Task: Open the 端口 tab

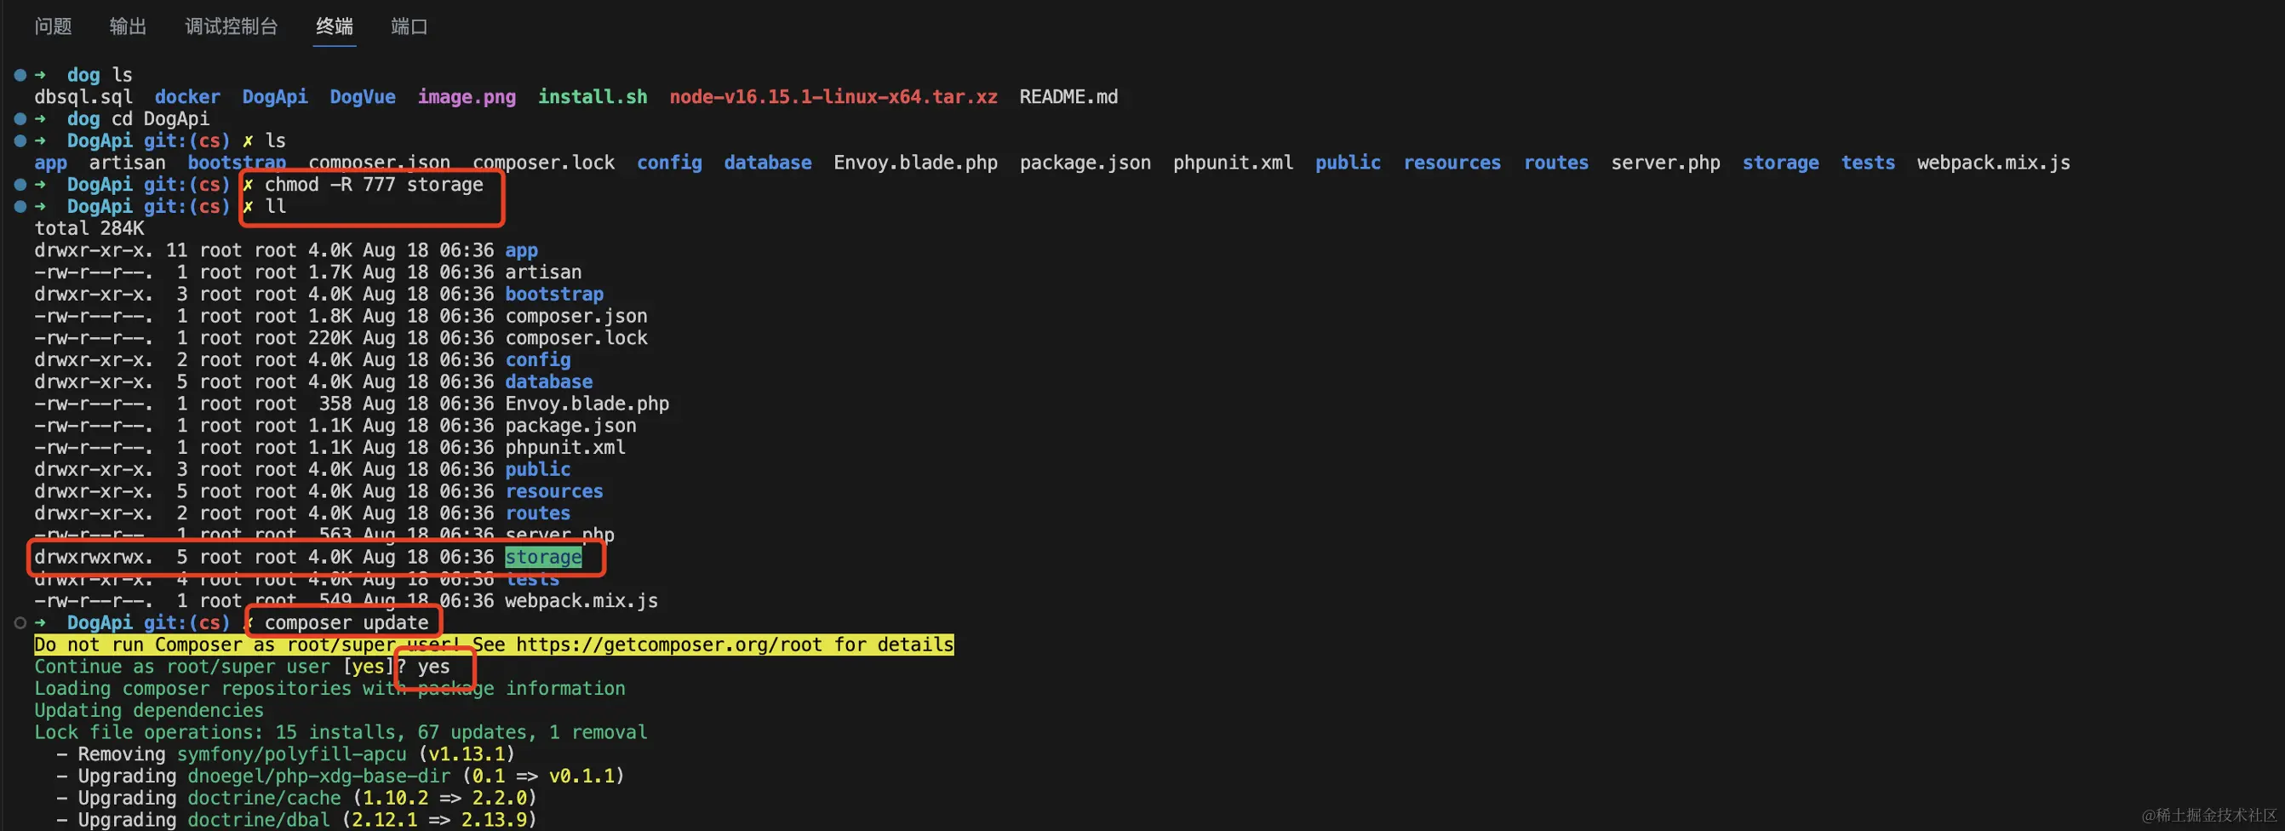Action: [x=409, y=26]
